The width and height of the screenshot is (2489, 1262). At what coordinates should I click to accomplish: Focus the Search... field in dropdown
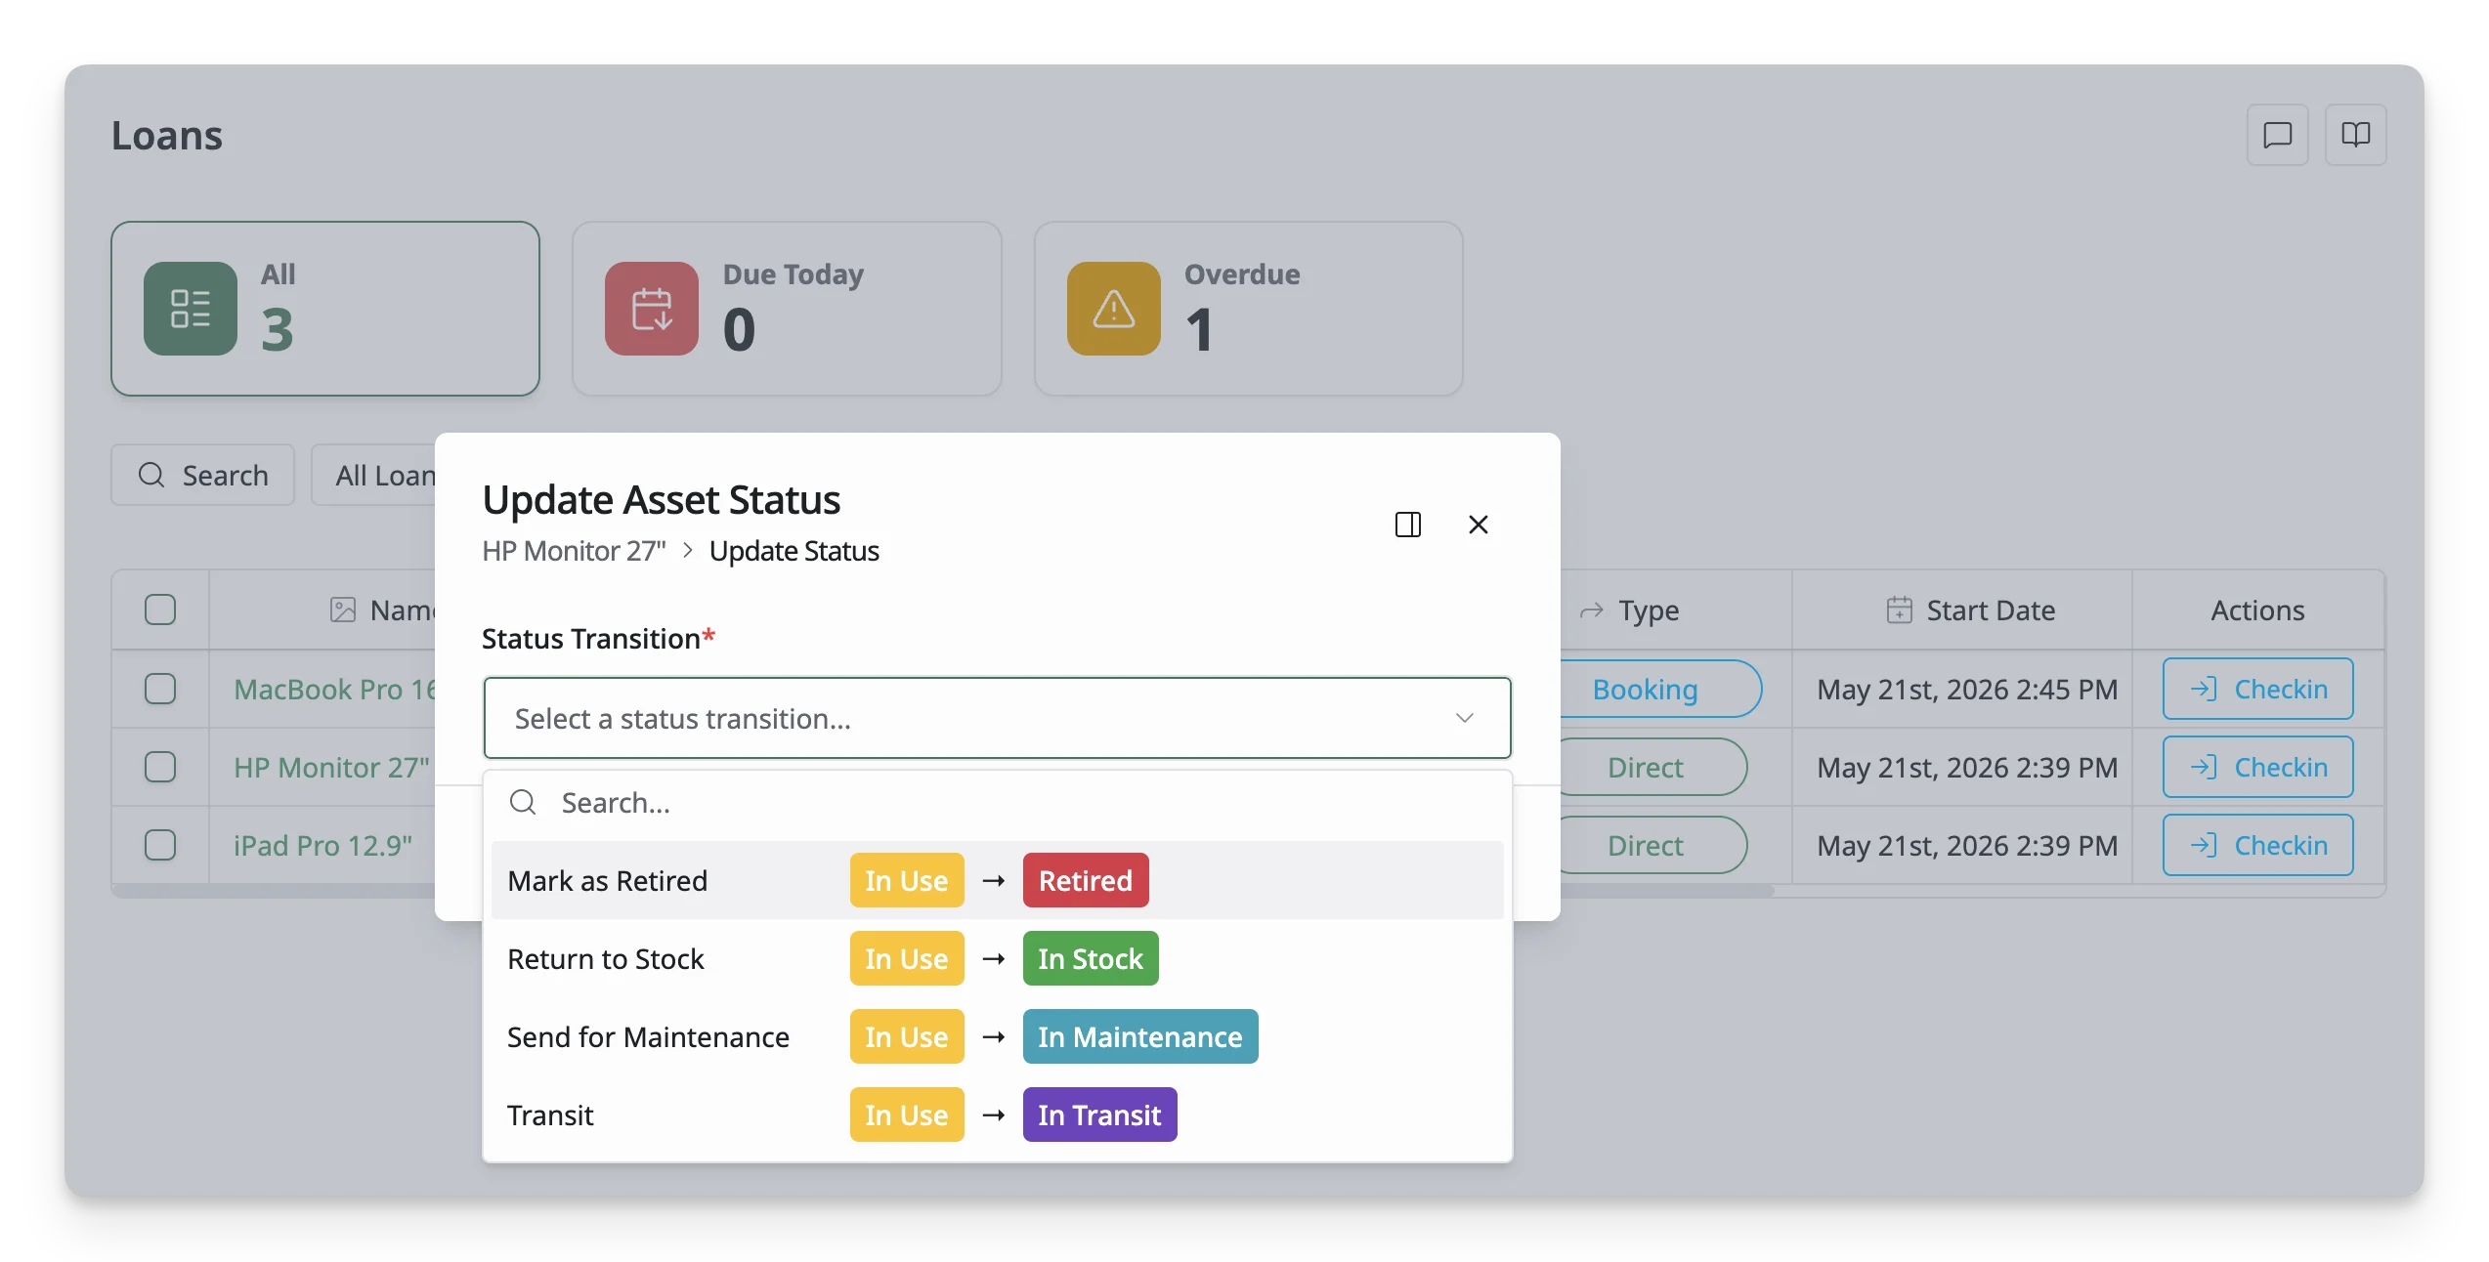click(997, 803)
